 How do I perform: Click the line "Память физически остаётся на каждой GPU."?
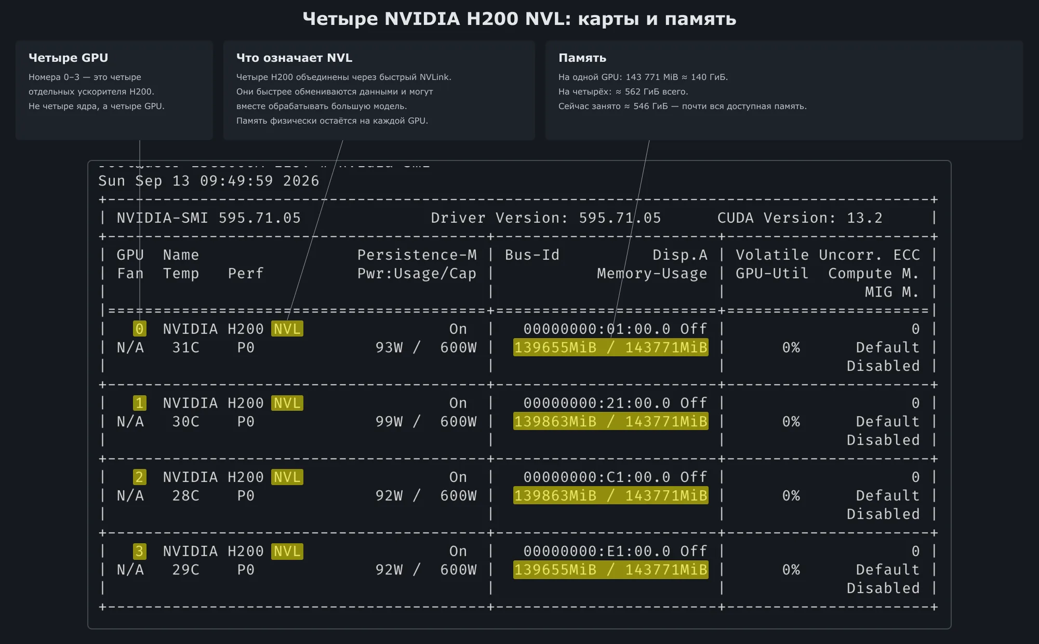[332, 120]
